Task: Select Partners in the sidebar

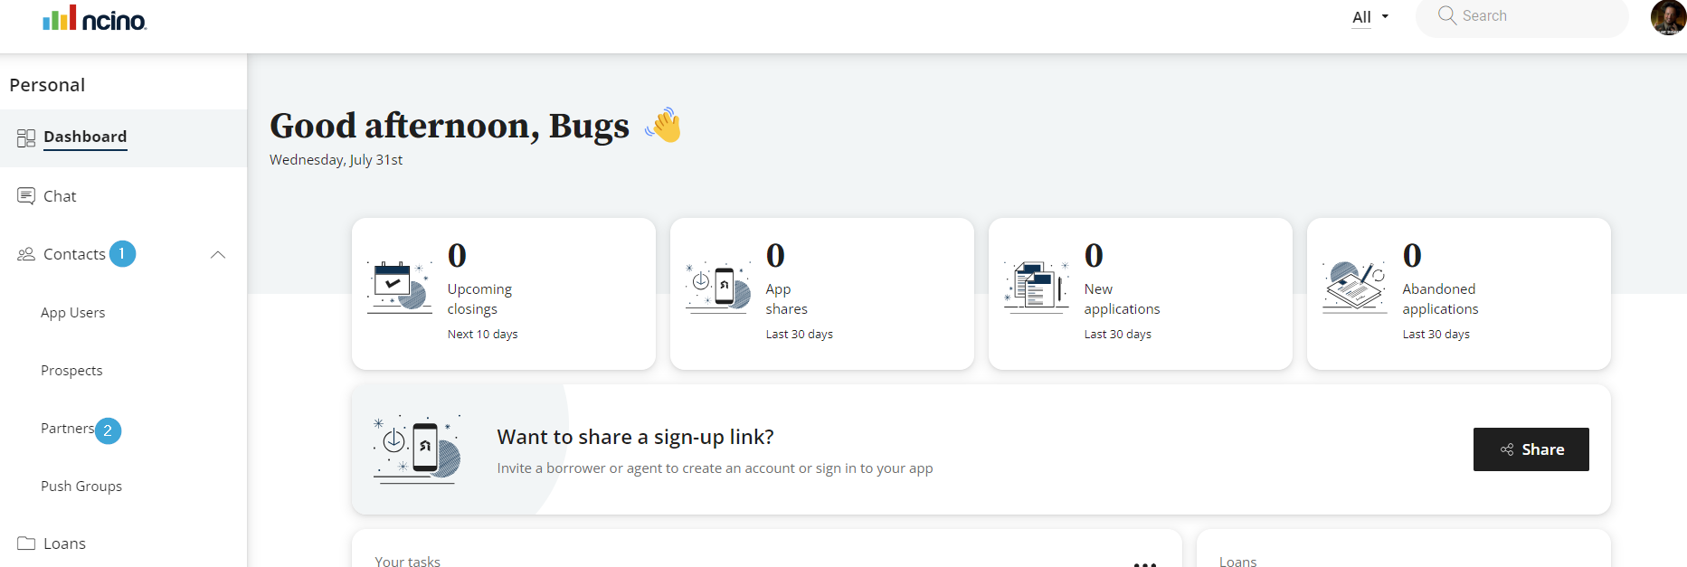Action: click(x=67, y=429)
